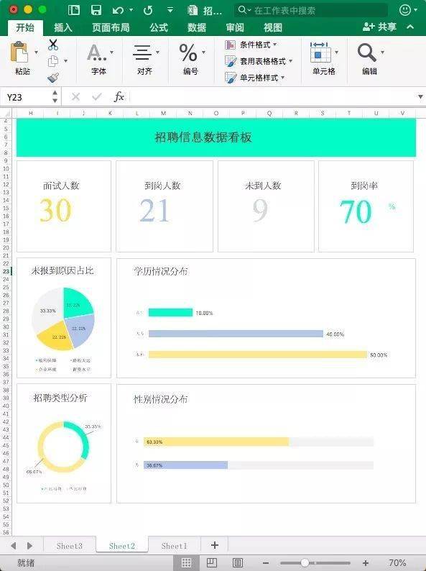Click the sidebar layout icon in title bar
426x571 pixels.
coord(74,10)
